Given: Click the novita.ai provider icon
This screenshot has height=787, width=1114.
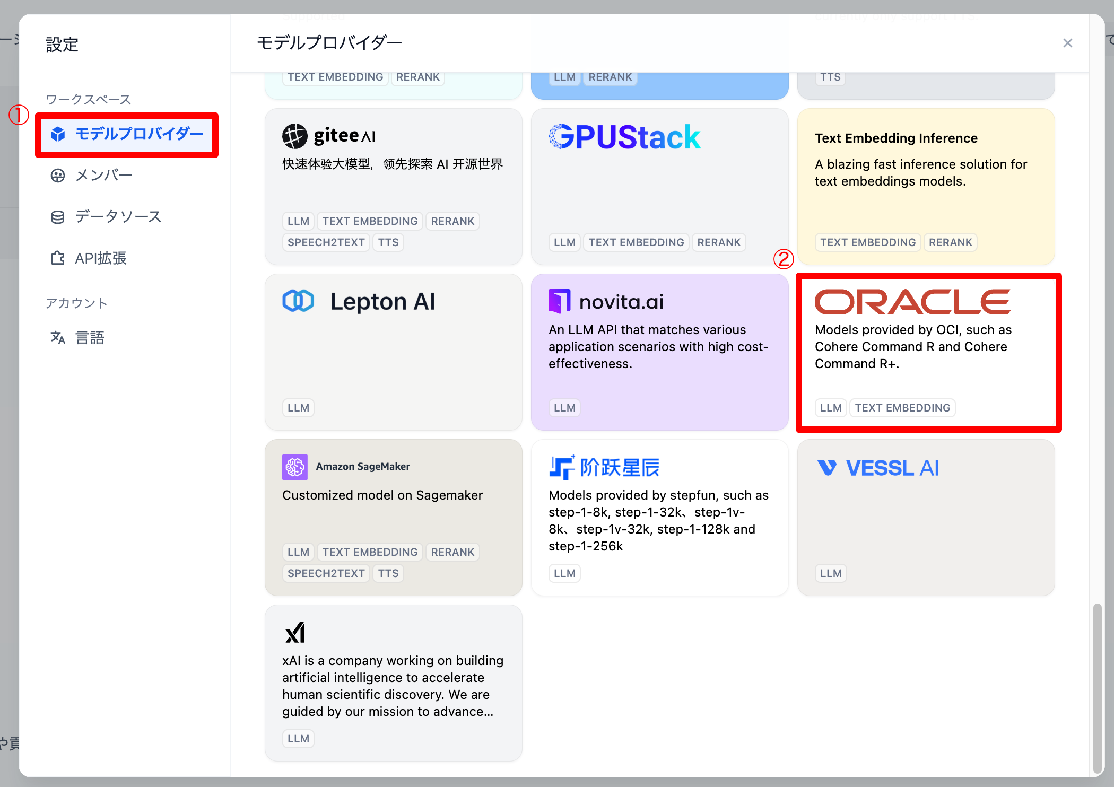Looking at the screenshot, I should [559, 301].
